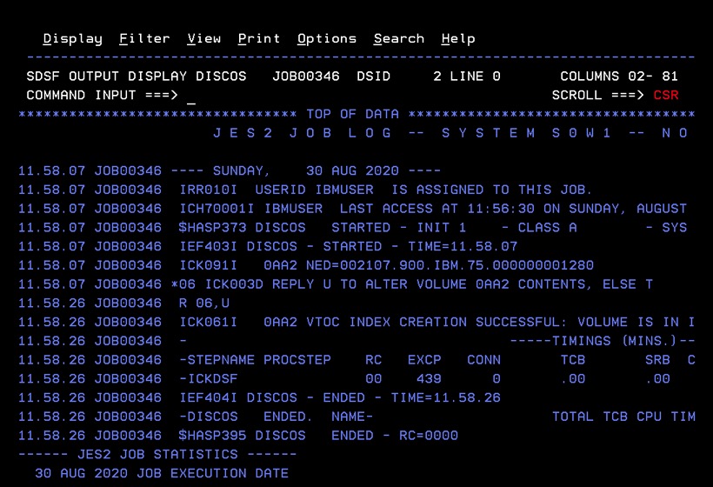Image resolution: width=713 pixels, height=487 pixels.
Task: Click the TOP OF DATA marker line
Action: click(356, 114)
